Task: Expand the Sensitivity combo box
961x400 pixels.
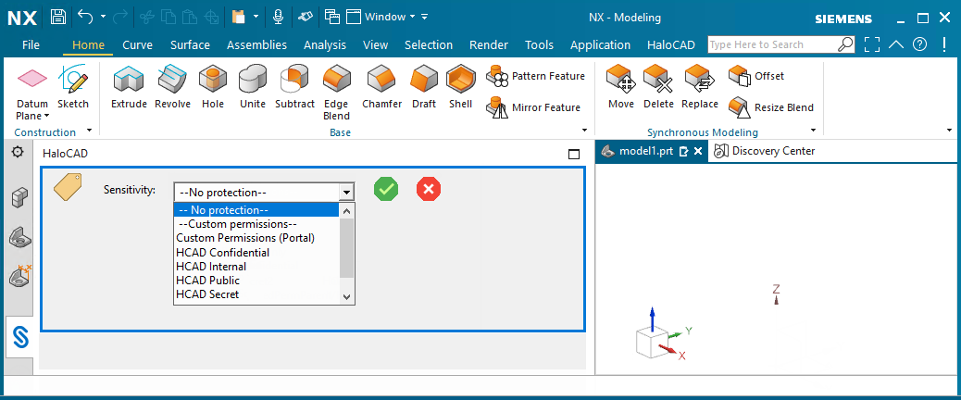Action: pos(346,192)
